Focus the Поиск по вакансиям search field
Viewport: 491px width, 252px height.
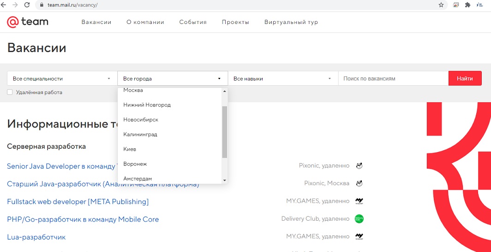(x=393, y=78)
